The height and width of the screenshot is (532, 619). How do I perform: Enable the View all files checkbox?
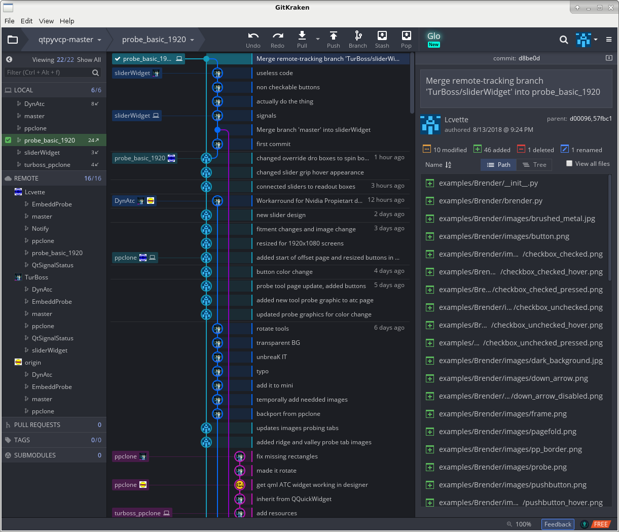pyautogui.click(x=569, y=163)
